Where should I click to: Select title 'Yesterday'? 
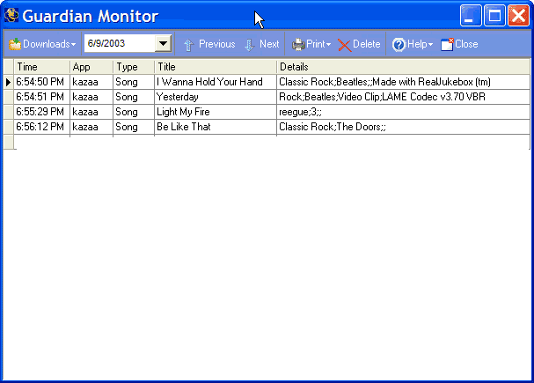click(x=216, y=97)
